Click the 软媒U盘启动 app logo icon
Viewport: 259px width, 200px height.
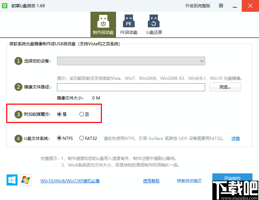(4, 6)
